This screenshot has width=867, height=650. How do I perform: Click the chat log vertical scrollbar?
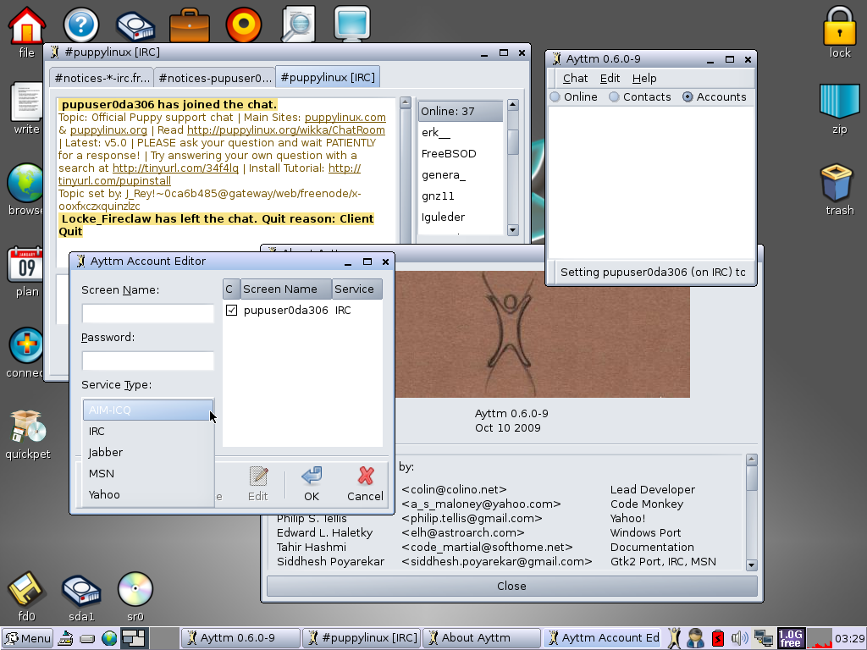(406, 171)
